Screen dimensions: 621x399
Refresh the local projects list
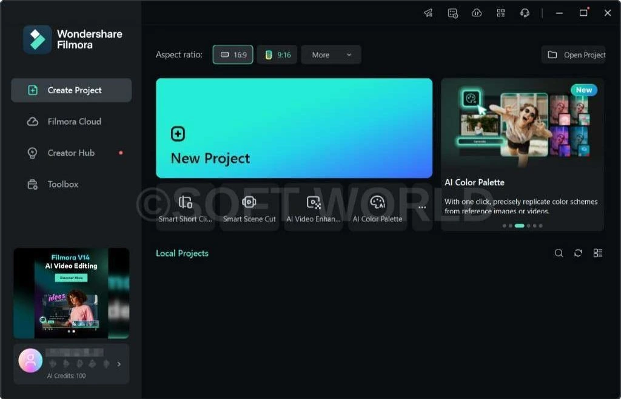[578, 253]
